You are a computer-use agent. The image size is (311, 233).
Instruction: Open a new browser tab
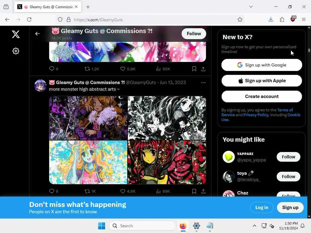(x=88, y=7)
